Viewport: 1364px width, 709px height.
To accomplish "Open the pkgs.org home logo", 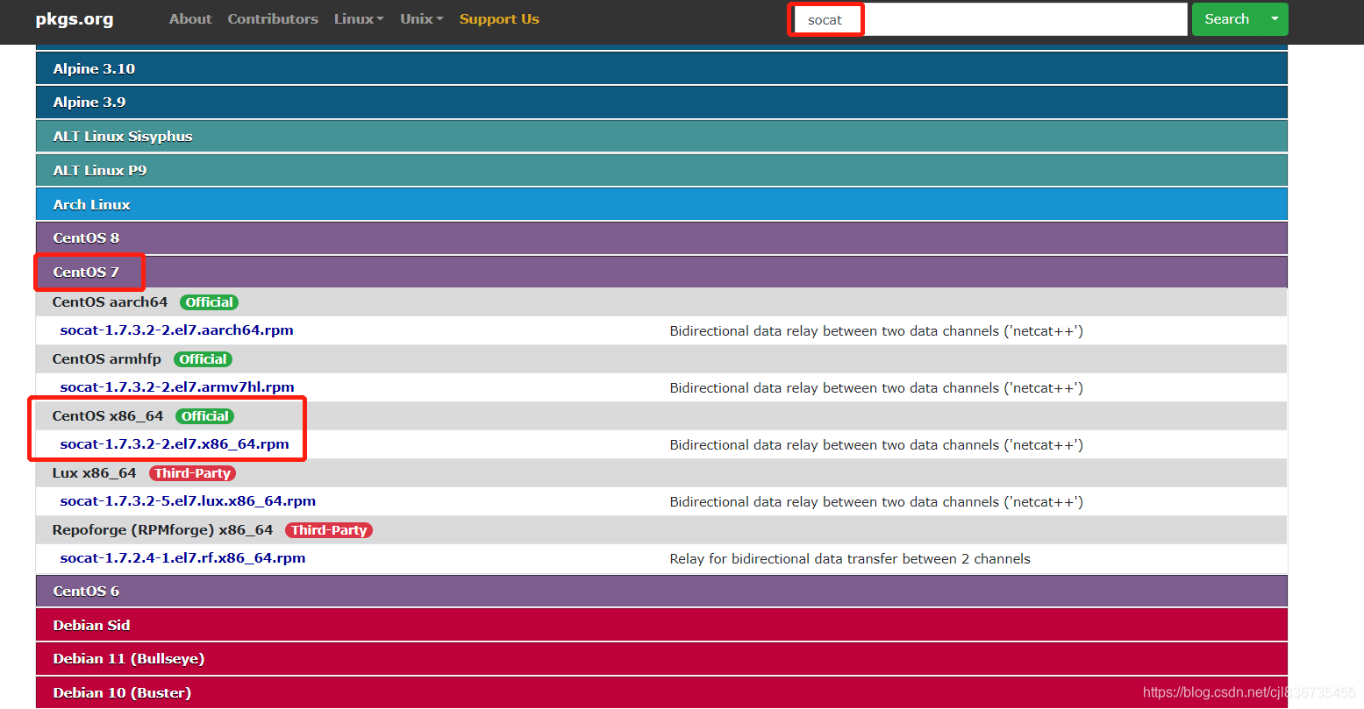I will pos(75,19).
